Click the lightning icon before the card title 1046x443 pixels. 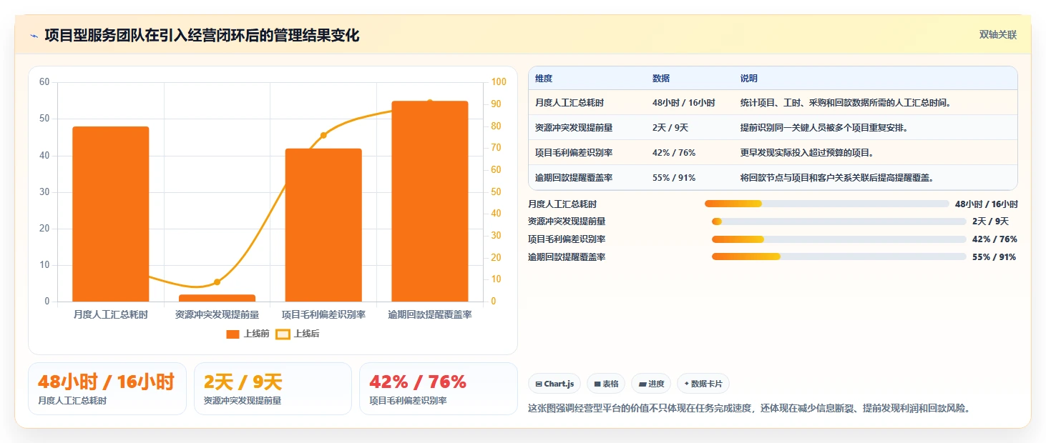[x=34, y=36]
